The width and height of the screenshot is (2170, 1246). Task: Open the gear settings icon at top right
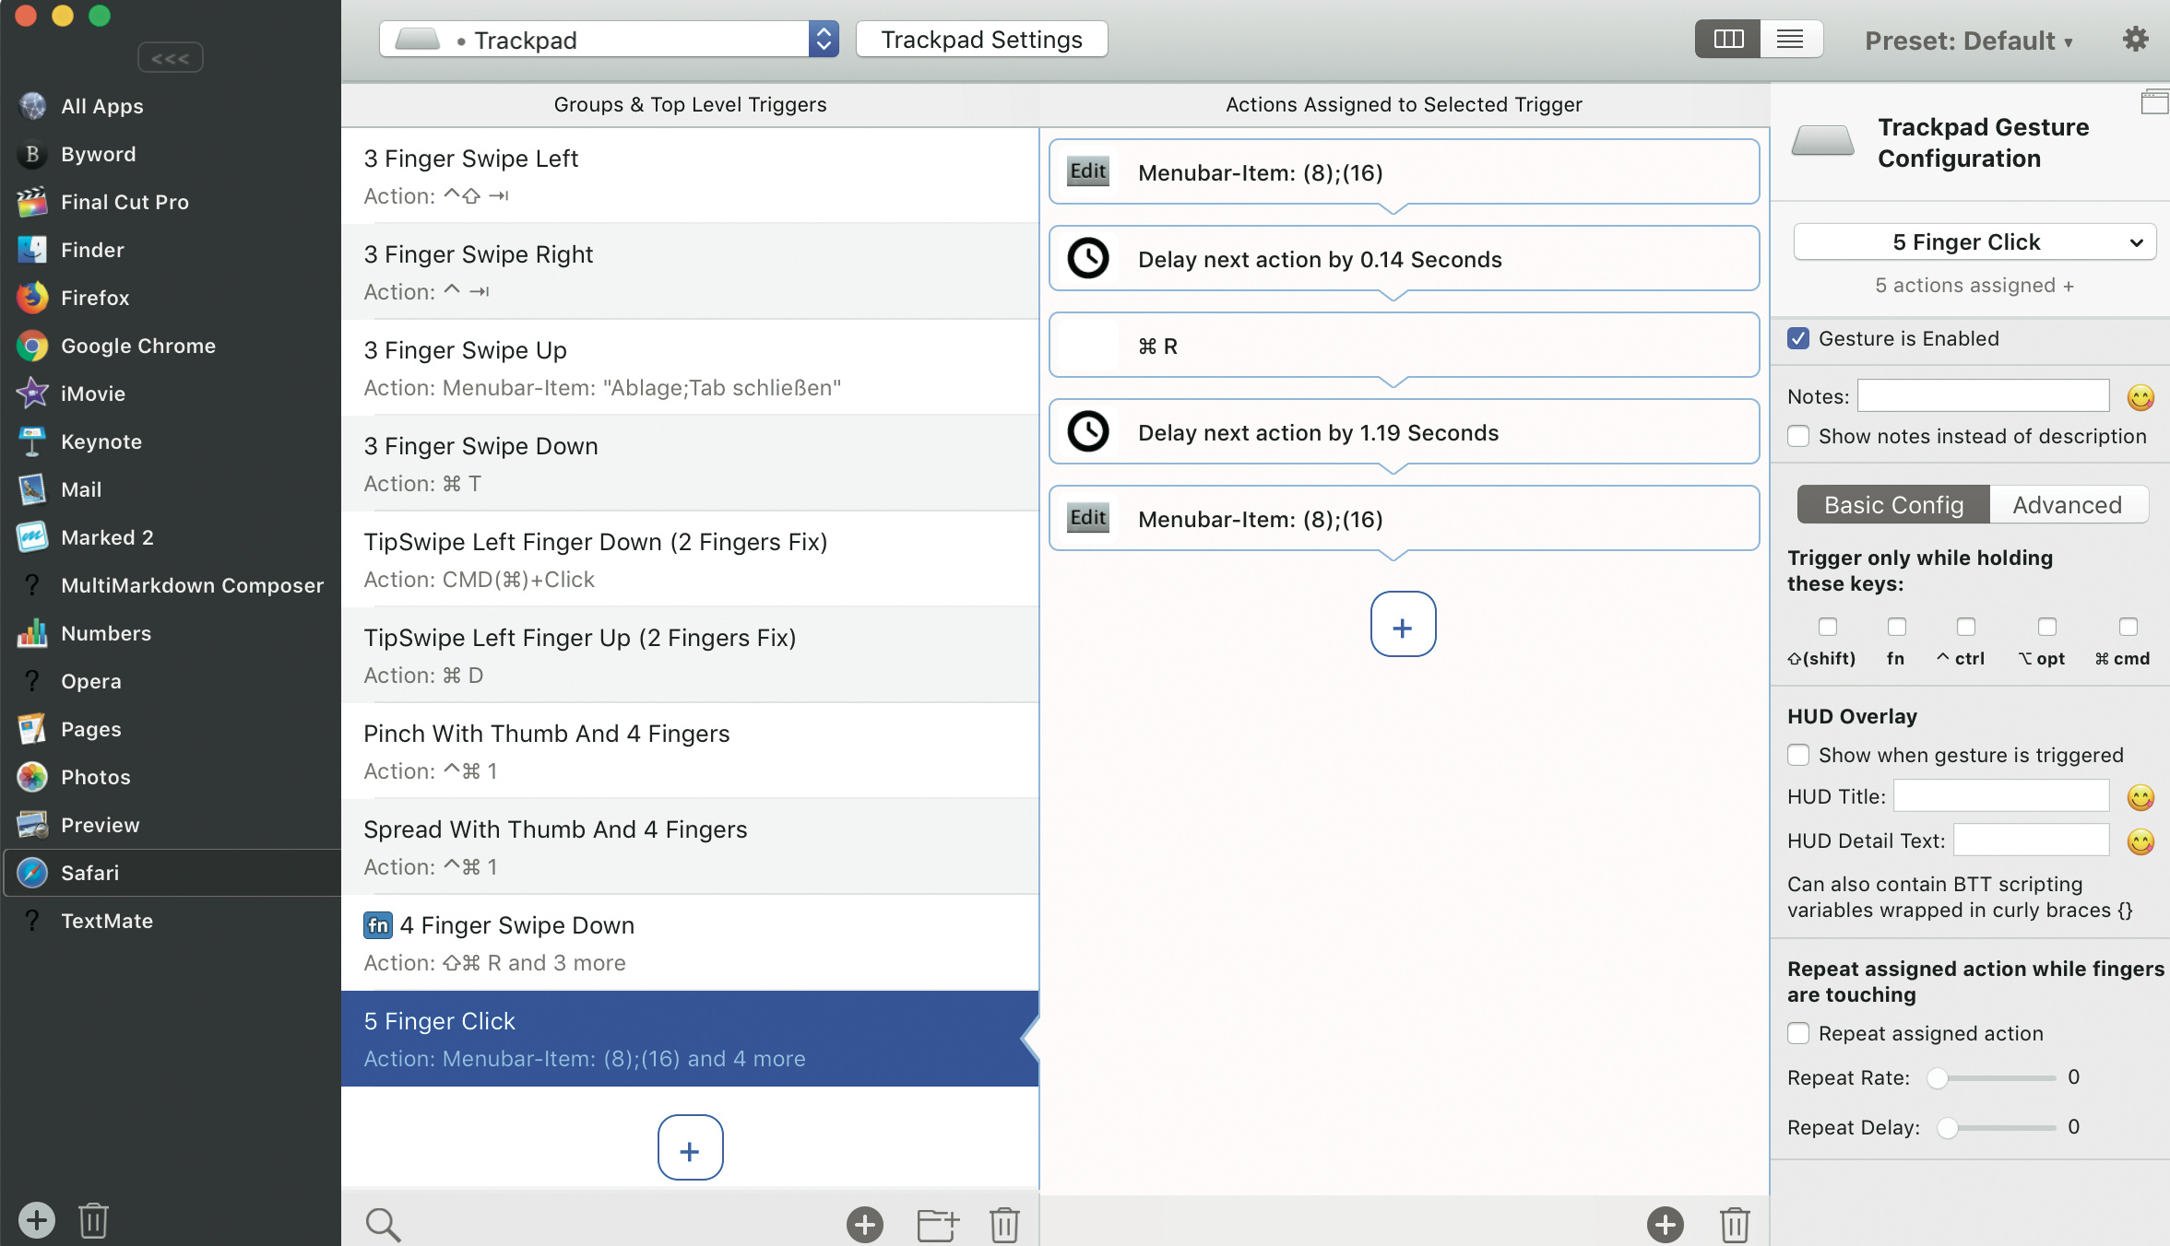coord(2135,40)
